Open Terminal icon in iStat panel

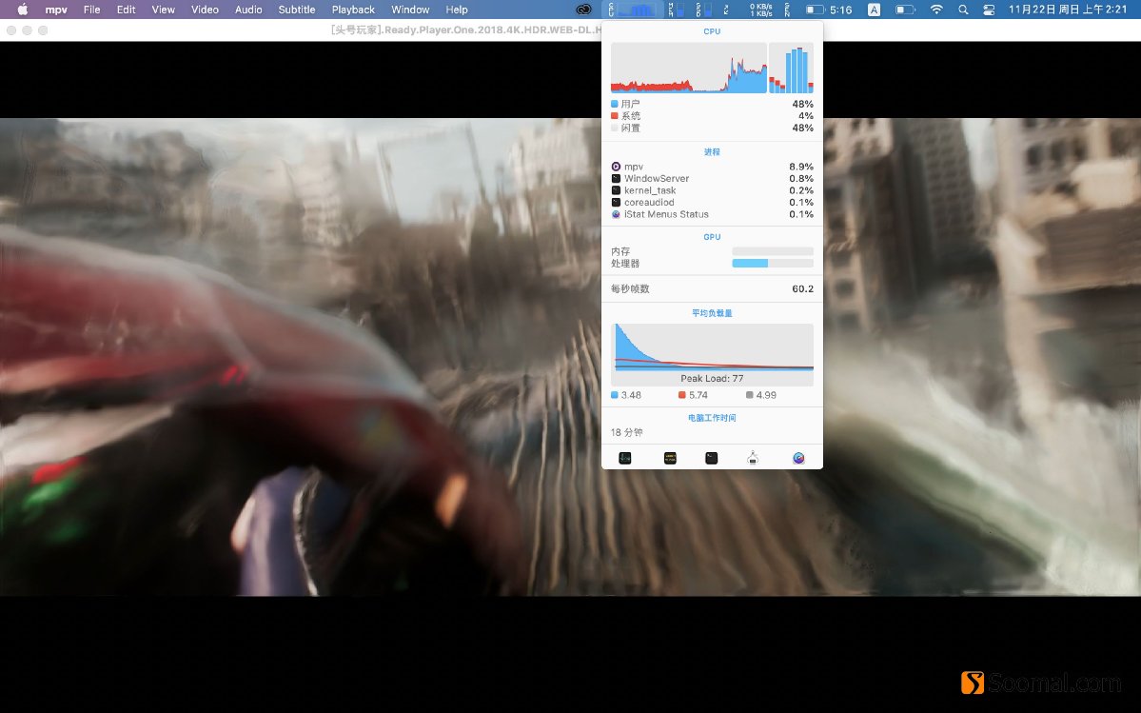pyautogui.click(x=711, y=458)
